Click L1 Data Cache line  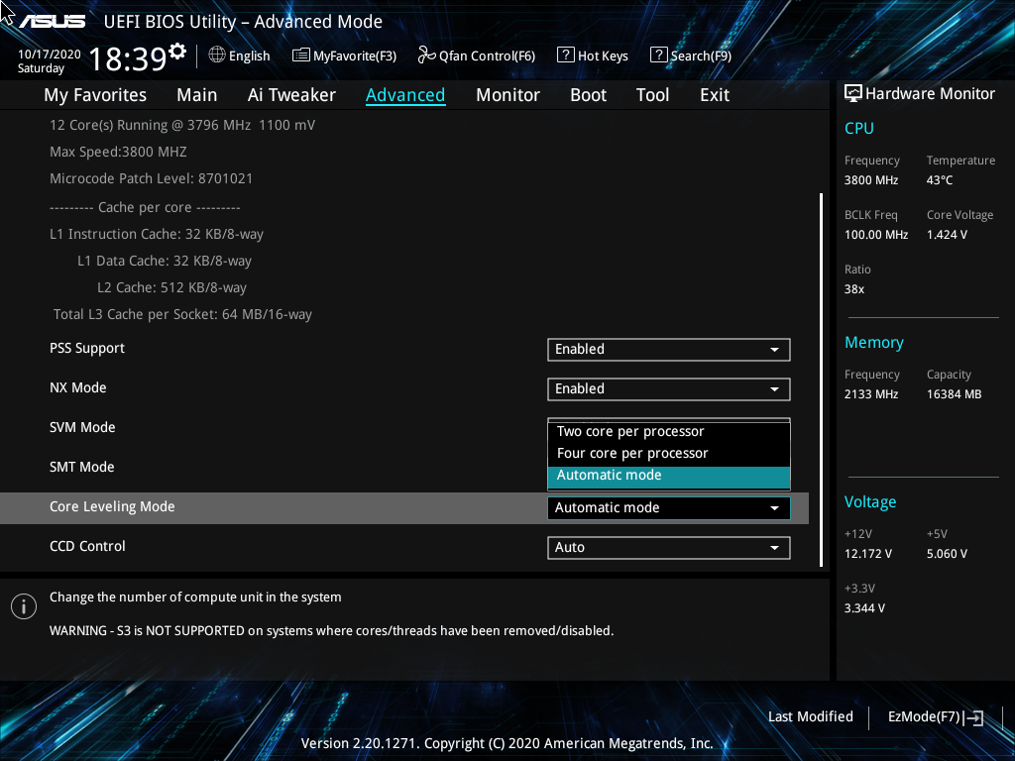click(165, 261)
